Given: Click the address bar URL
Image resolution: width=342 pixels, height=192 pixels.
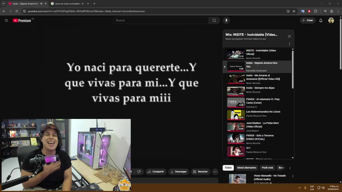Looking at the screenshot, I should click(x=86, y=11).
